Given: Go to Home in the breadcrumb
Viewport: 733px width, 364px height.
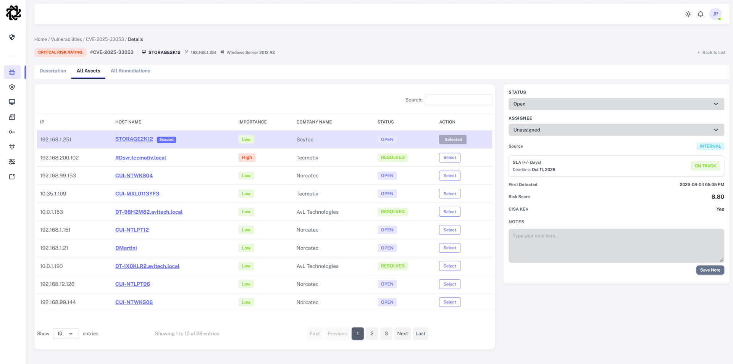Looking at the screenshot, I should 40,39.
